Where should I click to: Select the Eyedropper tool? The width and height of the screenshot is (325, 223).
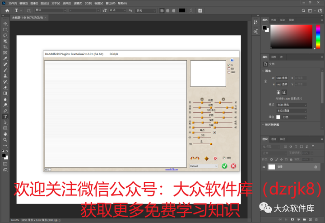(5, 58)
